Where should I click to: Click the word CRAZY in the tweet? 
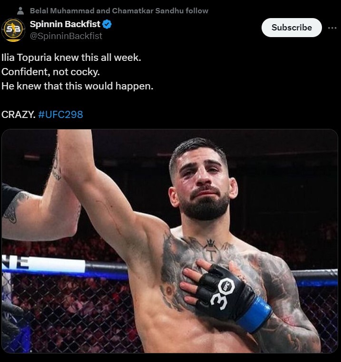(19, 115)
